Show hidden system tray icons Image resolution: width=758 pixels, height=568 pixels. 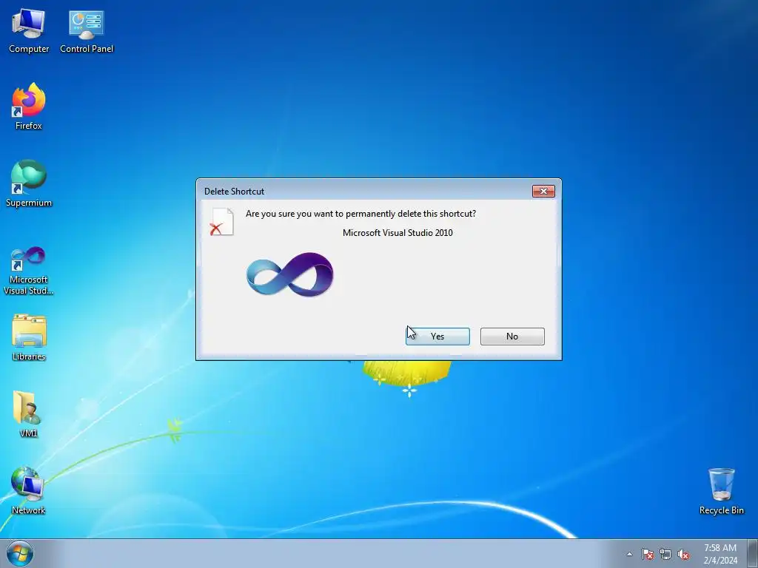click(x=629, y=554)
